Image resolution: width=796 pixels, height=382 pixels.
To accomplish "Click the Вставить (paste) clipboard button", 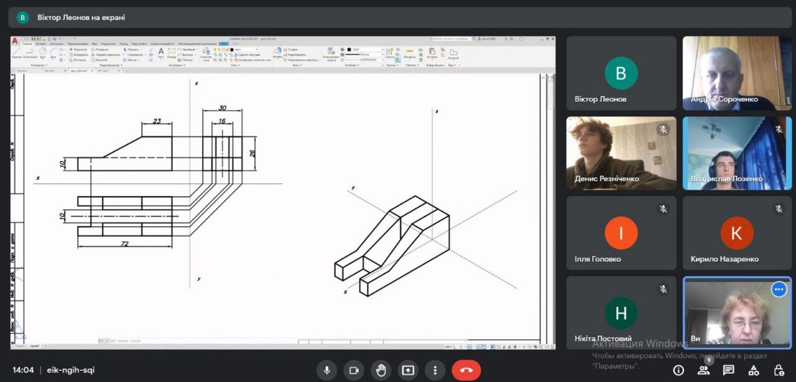I will click(432, 54).
